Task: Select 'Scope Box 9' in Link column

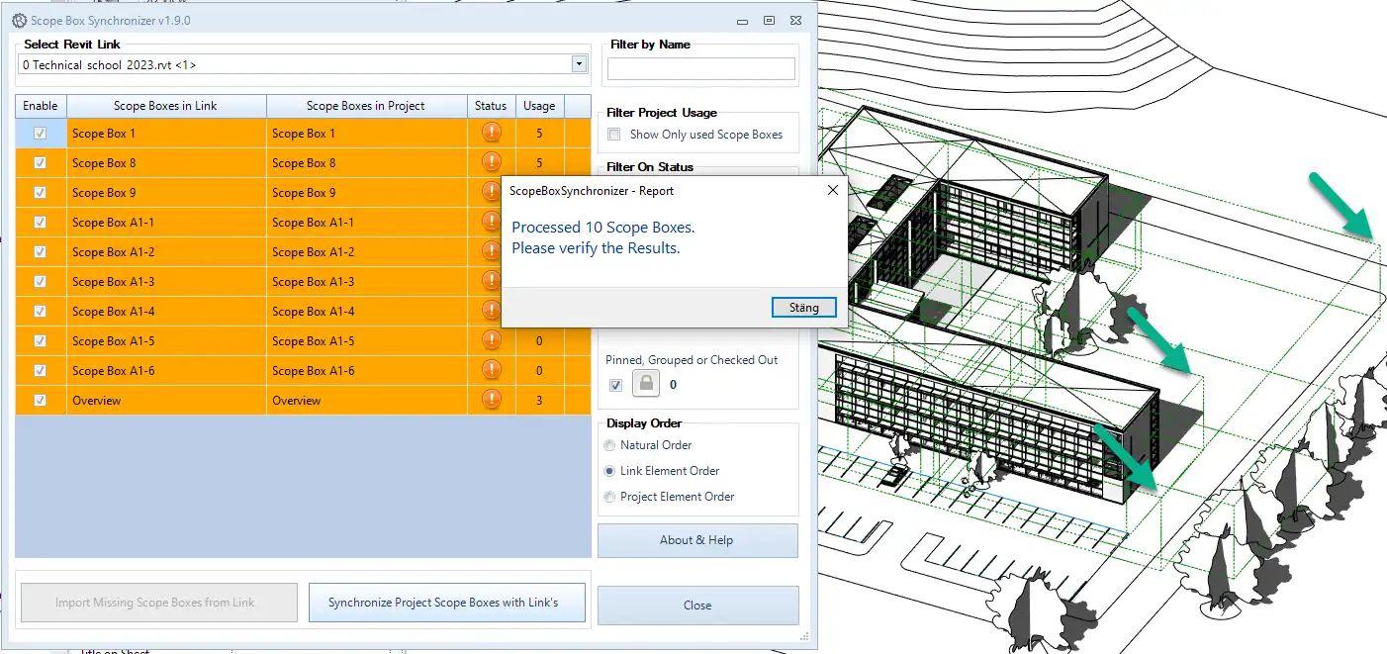Action: (x=104, y=193)
